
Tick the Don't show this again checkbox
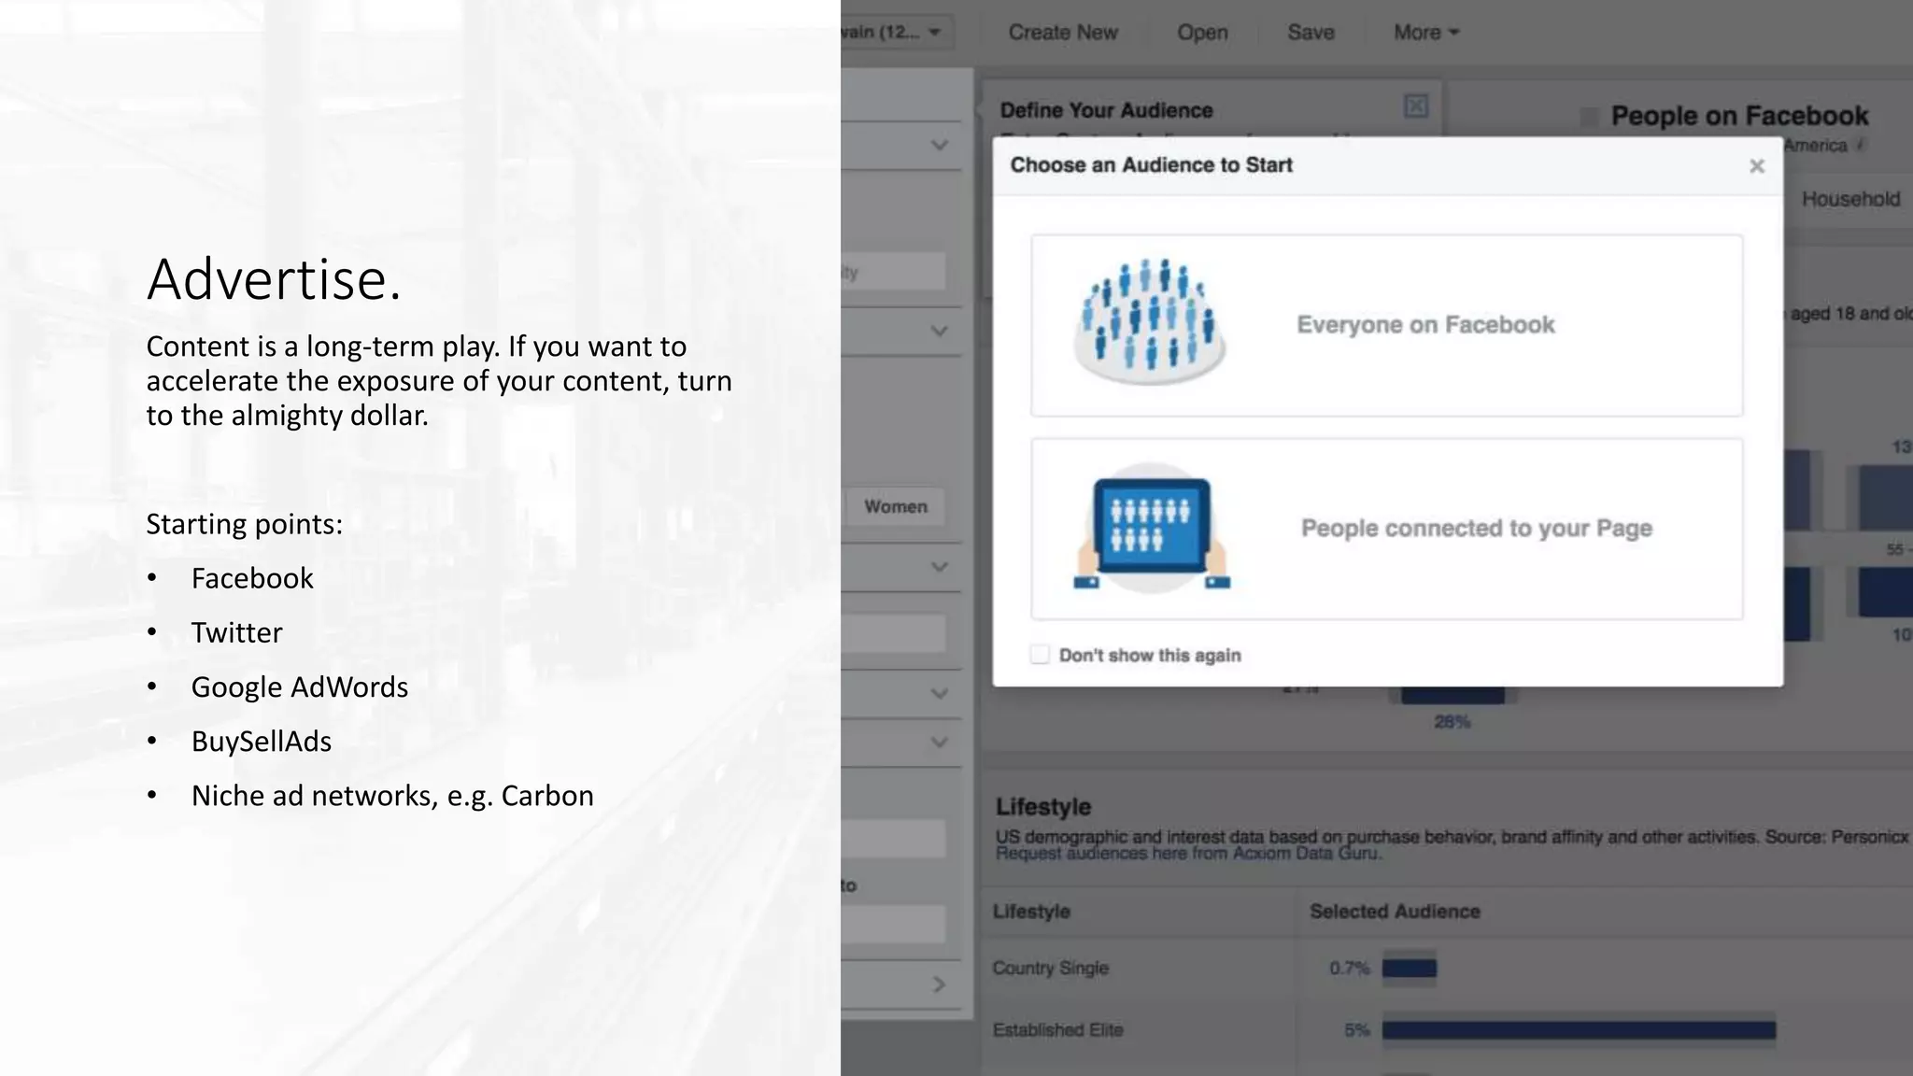[1040, 655]
